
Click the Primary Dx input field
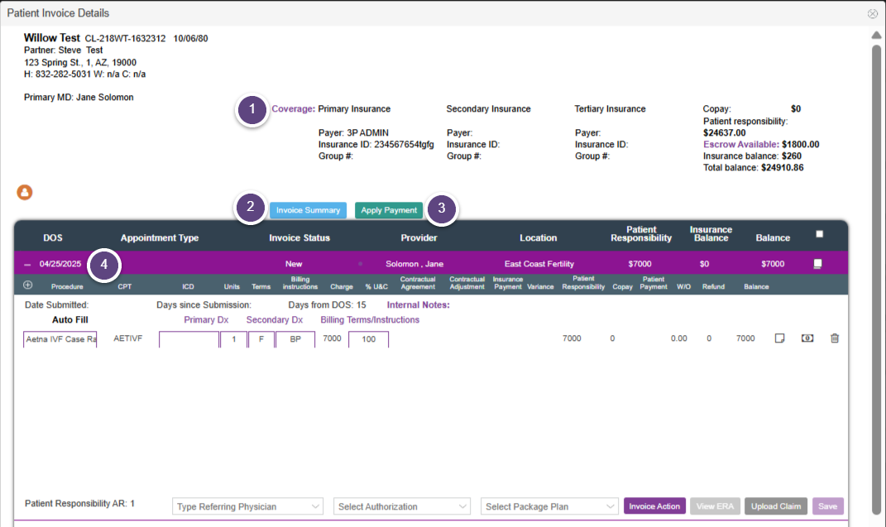click(x=189, y=339)
